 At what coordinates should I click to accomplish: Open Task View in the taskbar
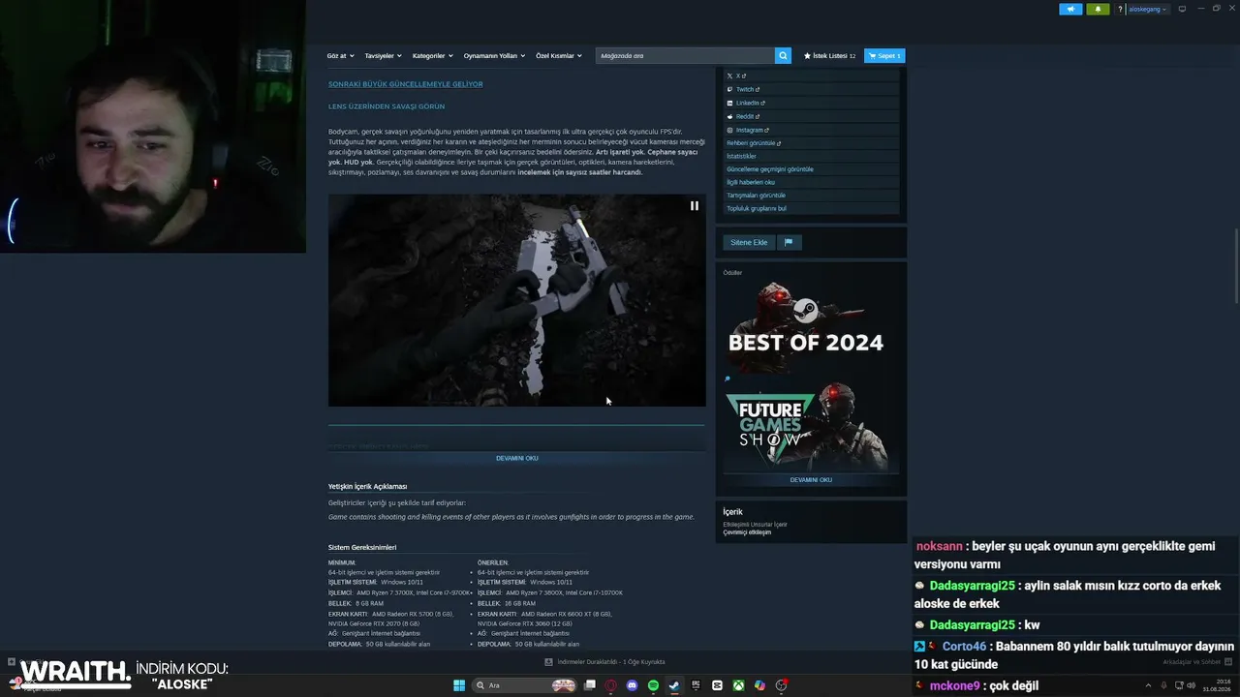590,685
